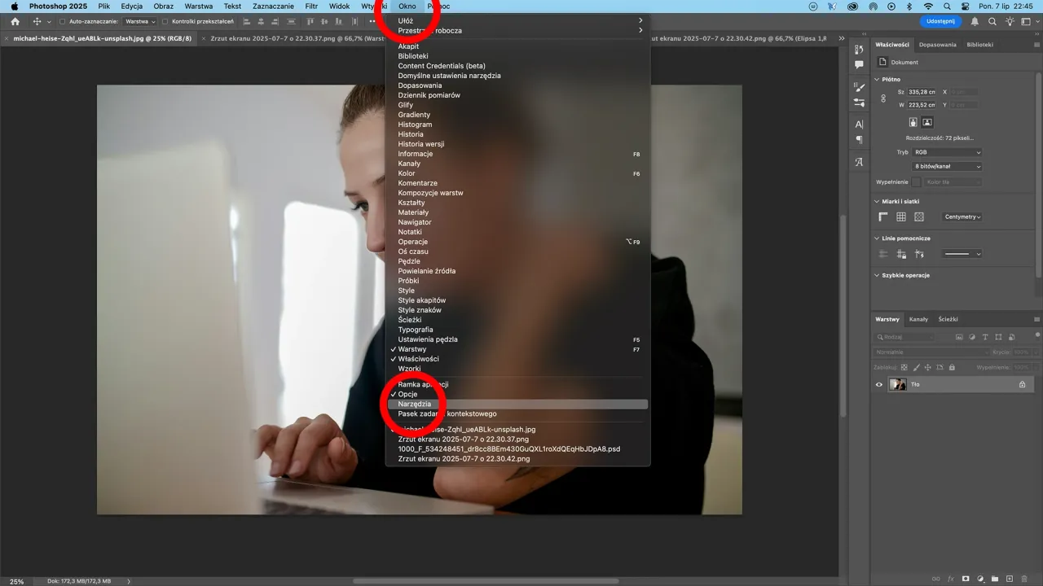
Task: Click the Comments panel speech bubble icon
Action: (858, 63)
